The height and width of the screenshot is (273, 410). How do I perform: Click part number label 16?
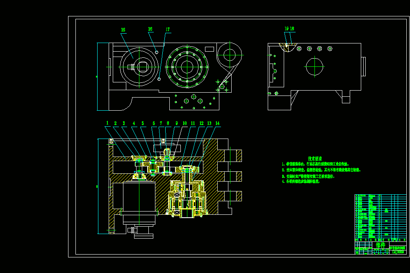[150, 29]
